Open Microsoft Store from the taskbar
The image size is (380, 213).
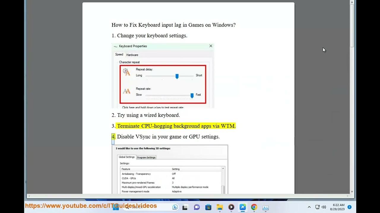208,207
